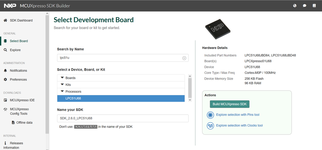
Task: Collapse the Boards group
Action: click(x=62, y=78)
